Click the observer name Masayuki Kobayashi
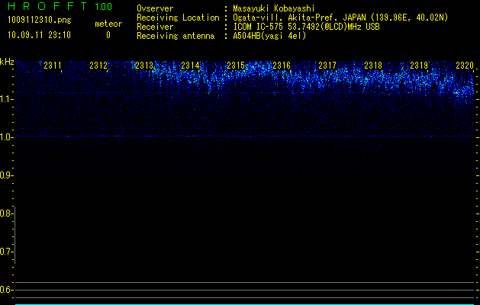Viewport: 480px width, 305px height. point(274,8)
